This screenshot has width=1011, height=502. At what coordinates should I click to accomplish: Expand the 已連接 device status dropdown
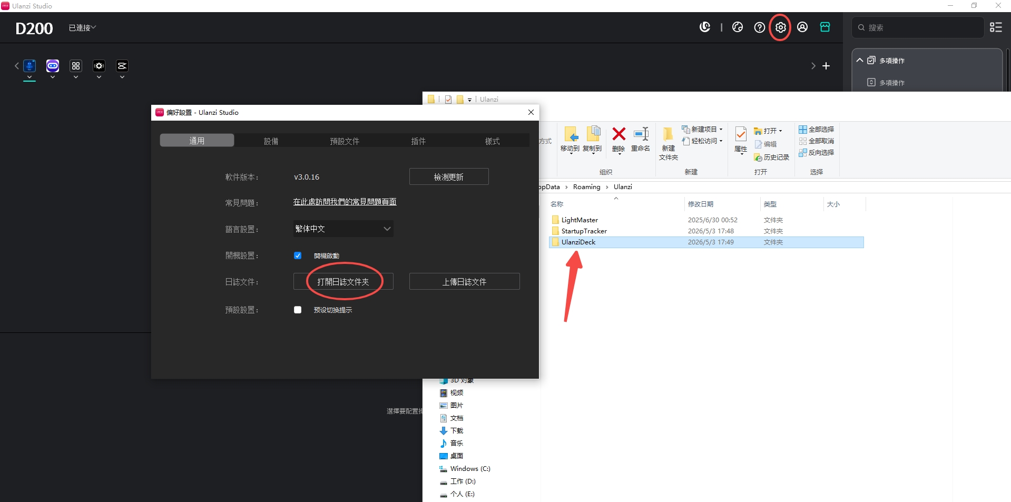tap(82, 27)
